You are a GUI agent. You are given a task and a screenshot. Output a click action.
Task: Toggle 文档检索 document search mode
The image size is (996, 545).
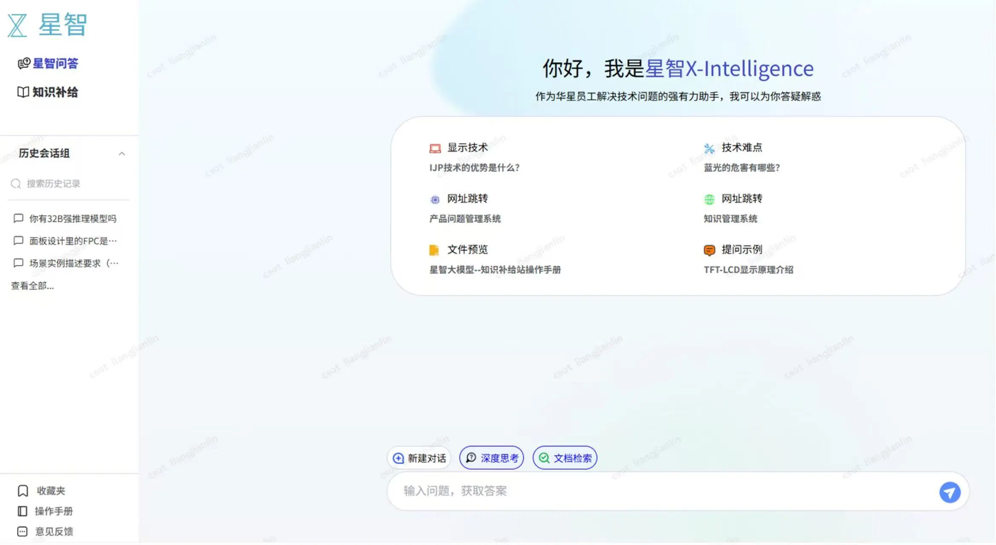pos(565,458)
